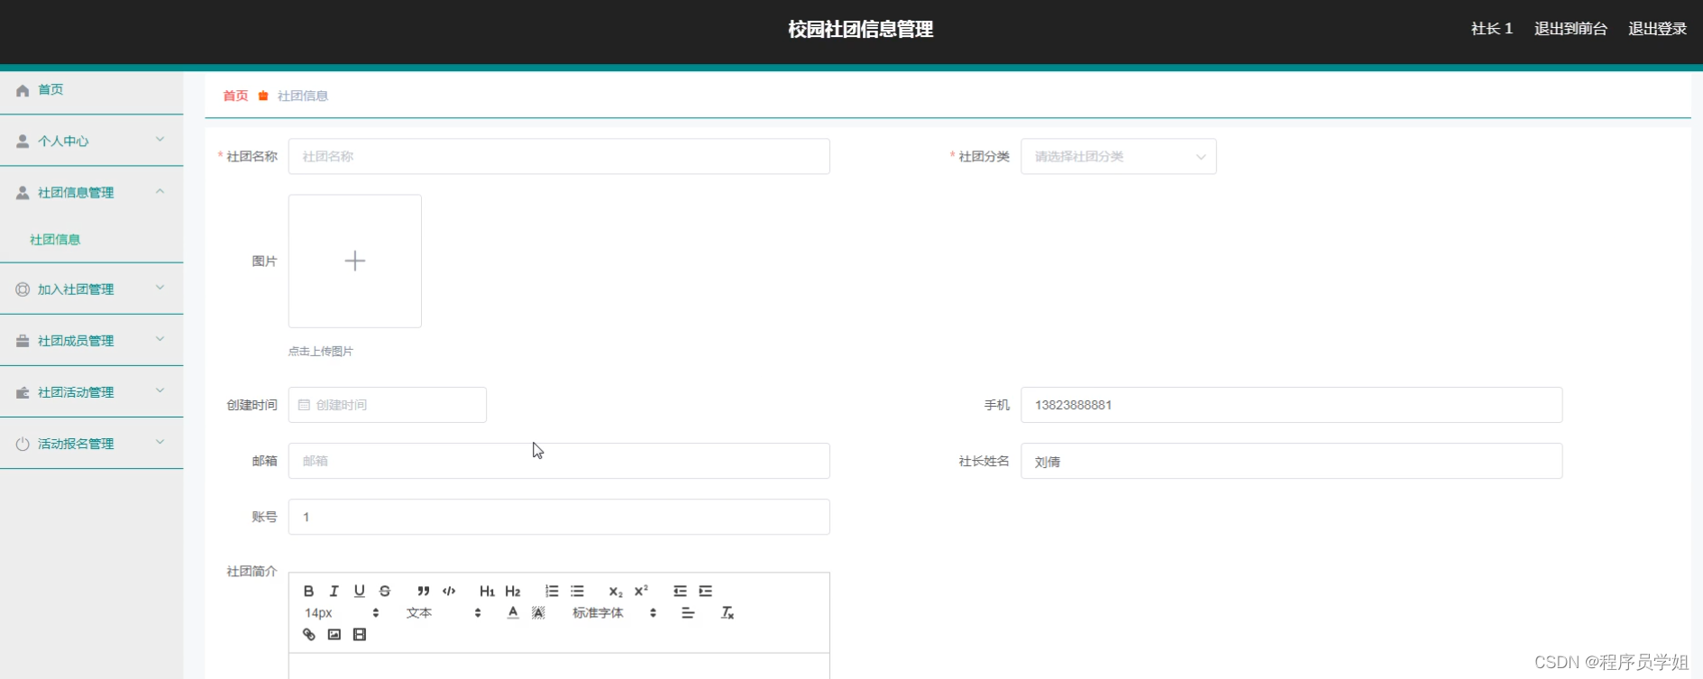1703x679 pixels.
Task: Collapse 社团信息管理 sidebar menu
Action: [x=91, y=192]
